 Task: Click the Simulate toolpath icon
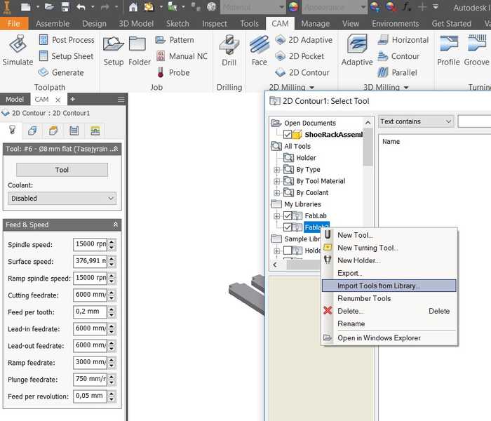click(18, 50)
